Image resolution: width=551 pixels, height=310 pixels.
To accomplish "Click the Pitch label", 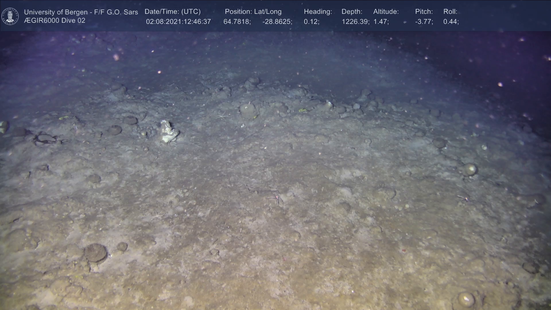I will (424, 12).
